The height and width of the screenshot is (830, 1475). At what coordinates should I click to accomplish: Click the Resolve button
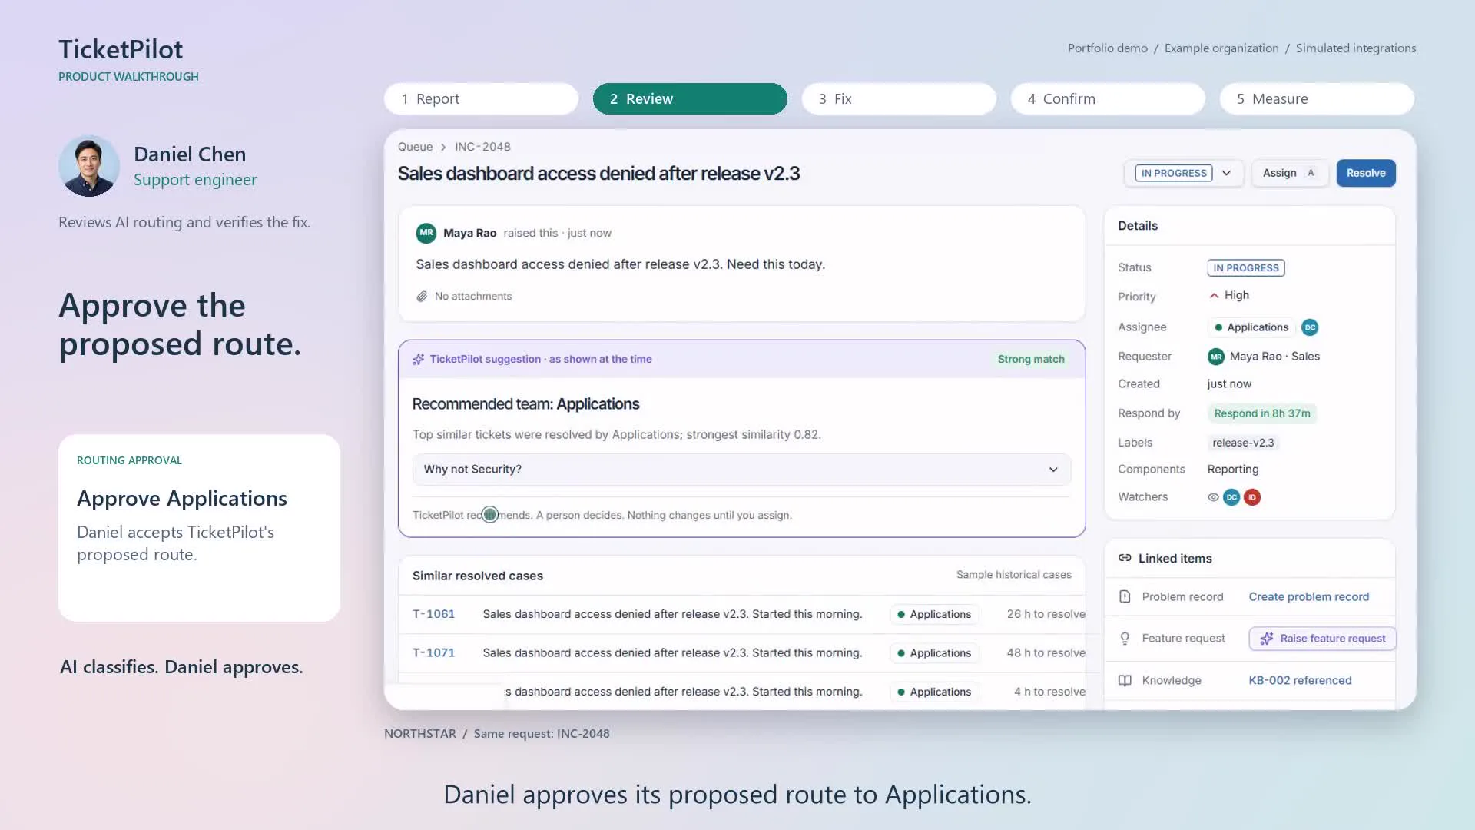(1366, 173)
